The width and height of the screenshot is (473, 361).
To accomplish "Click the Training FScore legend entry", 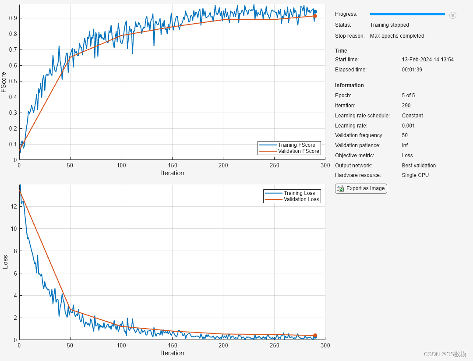I will pyautogui.click(x=289, y=145).
